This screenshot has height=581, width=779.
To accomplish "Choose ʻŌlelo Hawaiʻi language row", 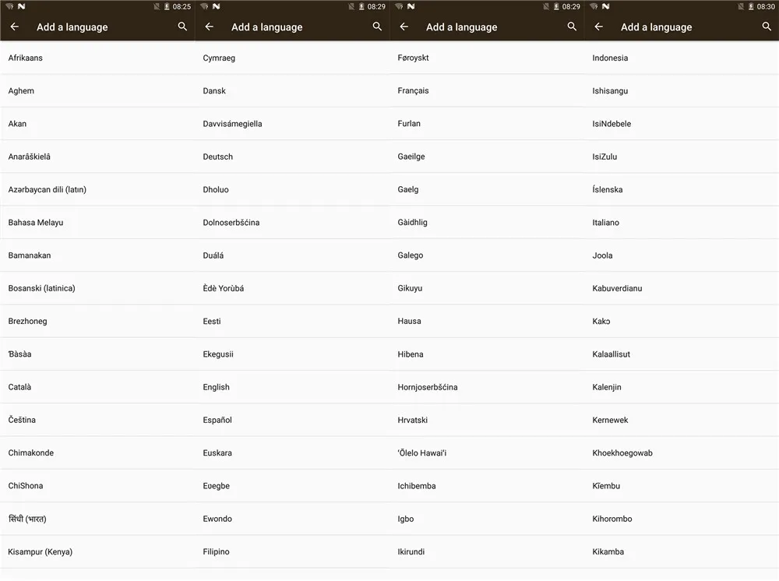I will click(x=487, y=452).
